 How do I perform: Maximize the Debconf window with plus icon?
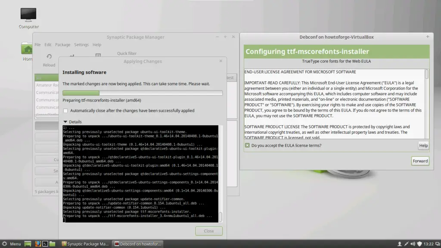(x=428, y=37)
